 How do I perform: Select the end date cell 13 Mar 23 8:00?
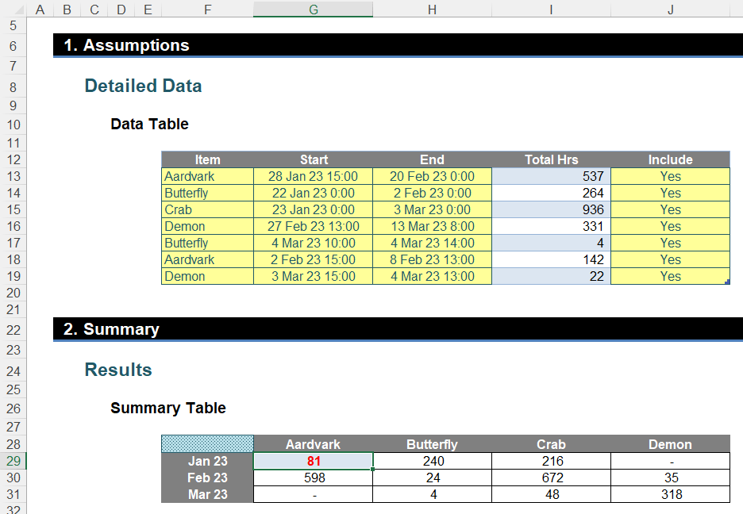click(x=432, y=226)
